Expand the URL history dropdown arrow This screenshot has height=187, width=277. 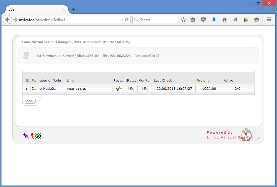pyautogui.click(x=122, y=20)
